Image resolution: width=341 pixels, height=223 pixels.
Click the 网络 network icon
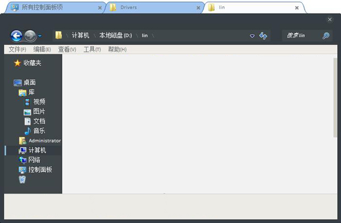[23, 160]
